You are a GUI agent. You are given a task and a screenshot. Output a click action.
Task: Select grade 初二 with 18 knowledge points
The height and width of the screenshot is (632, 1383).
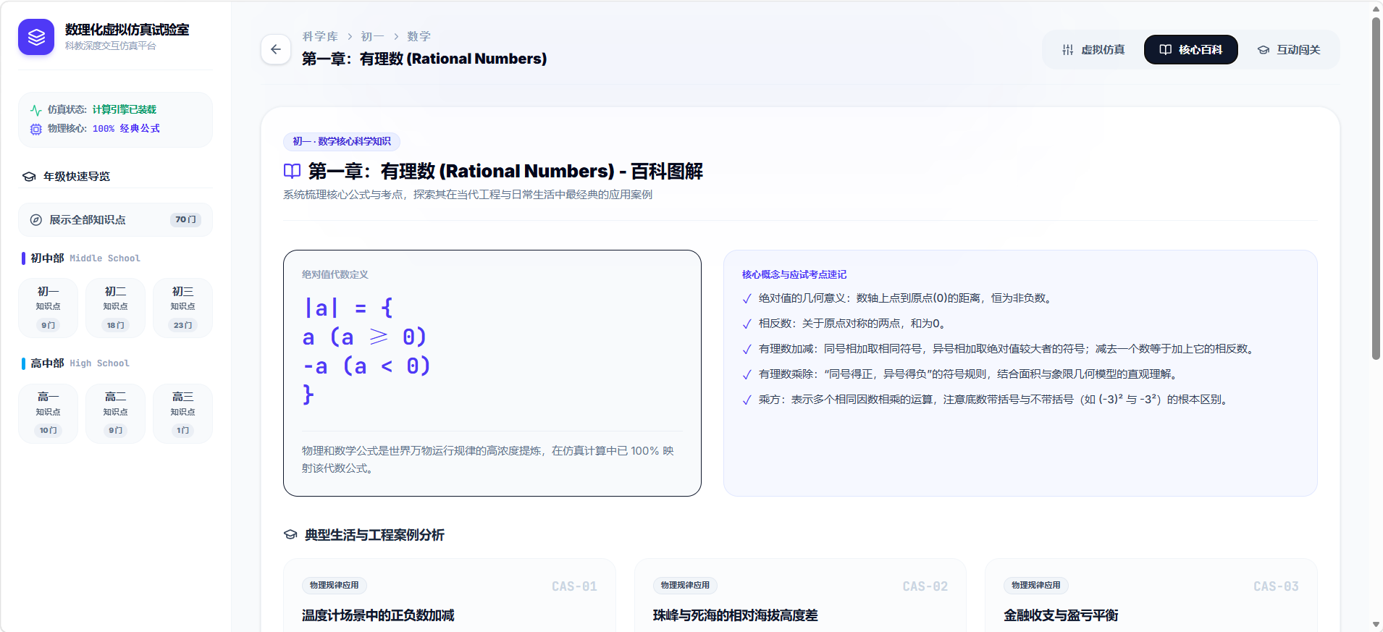coord(116,308)
